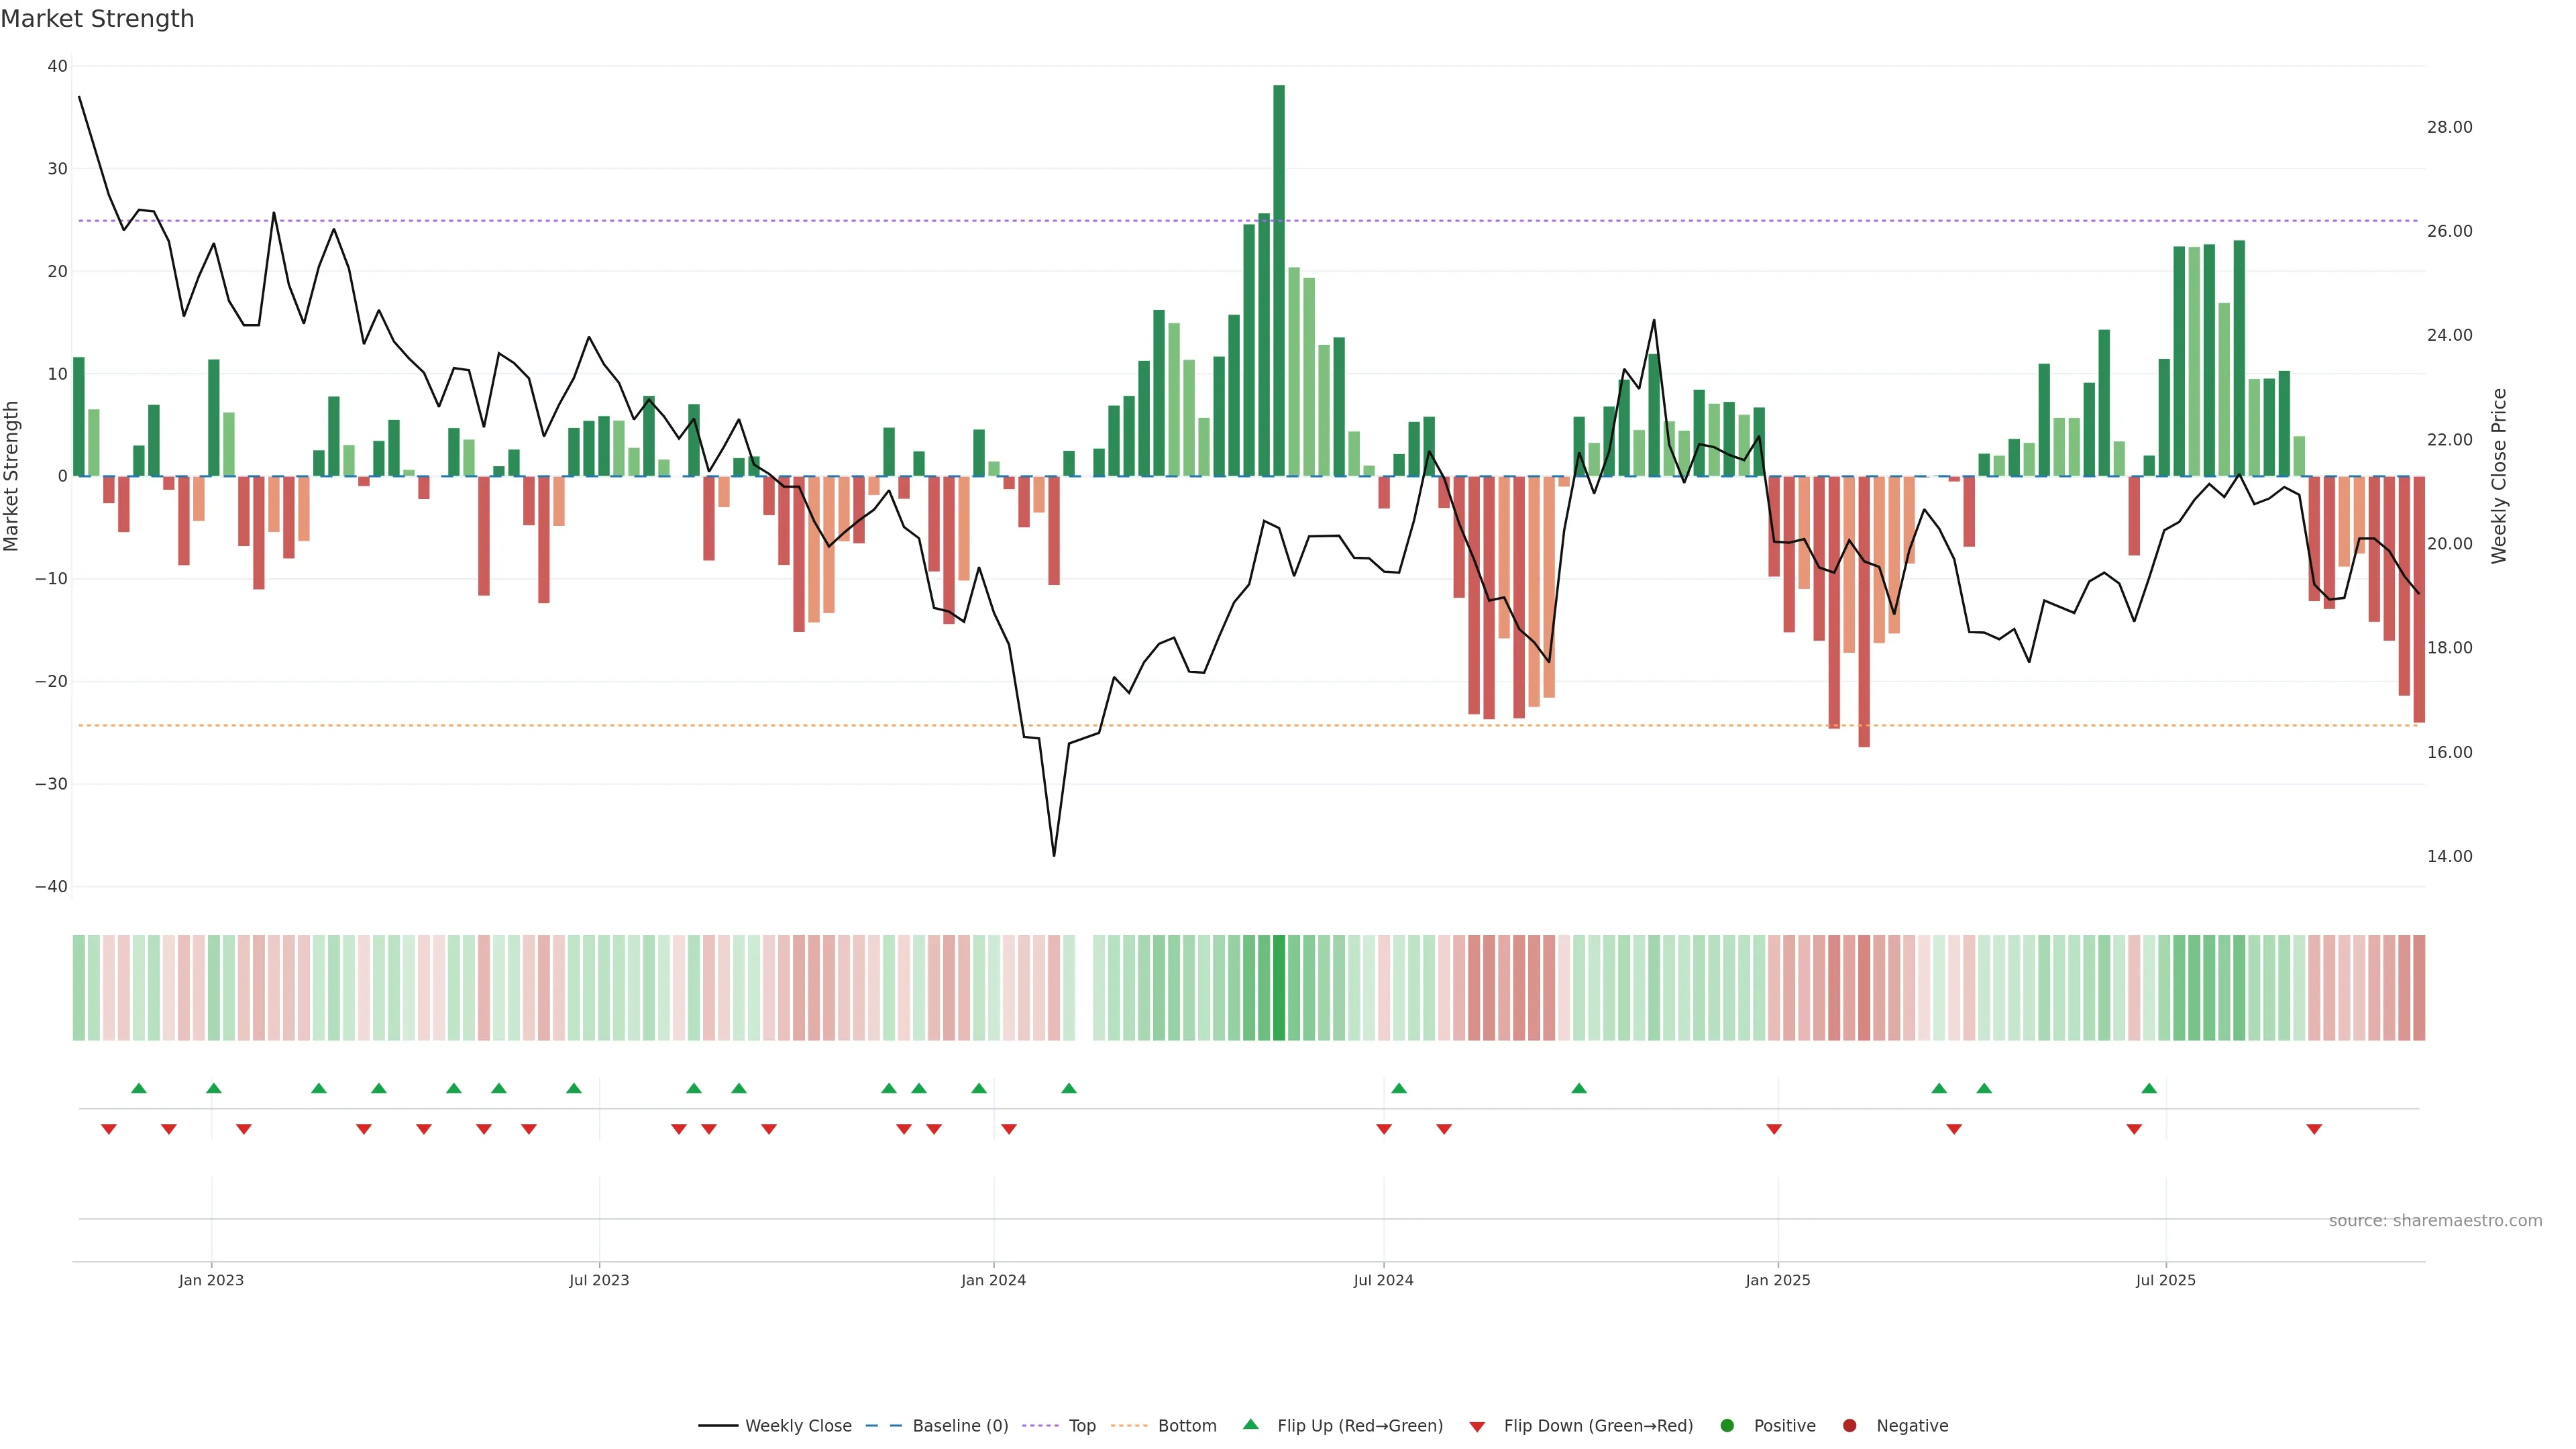2576x1449 pixels.
Task: Click the Jan 2024 x-axis label
Action: click(x=993, y=1280)
